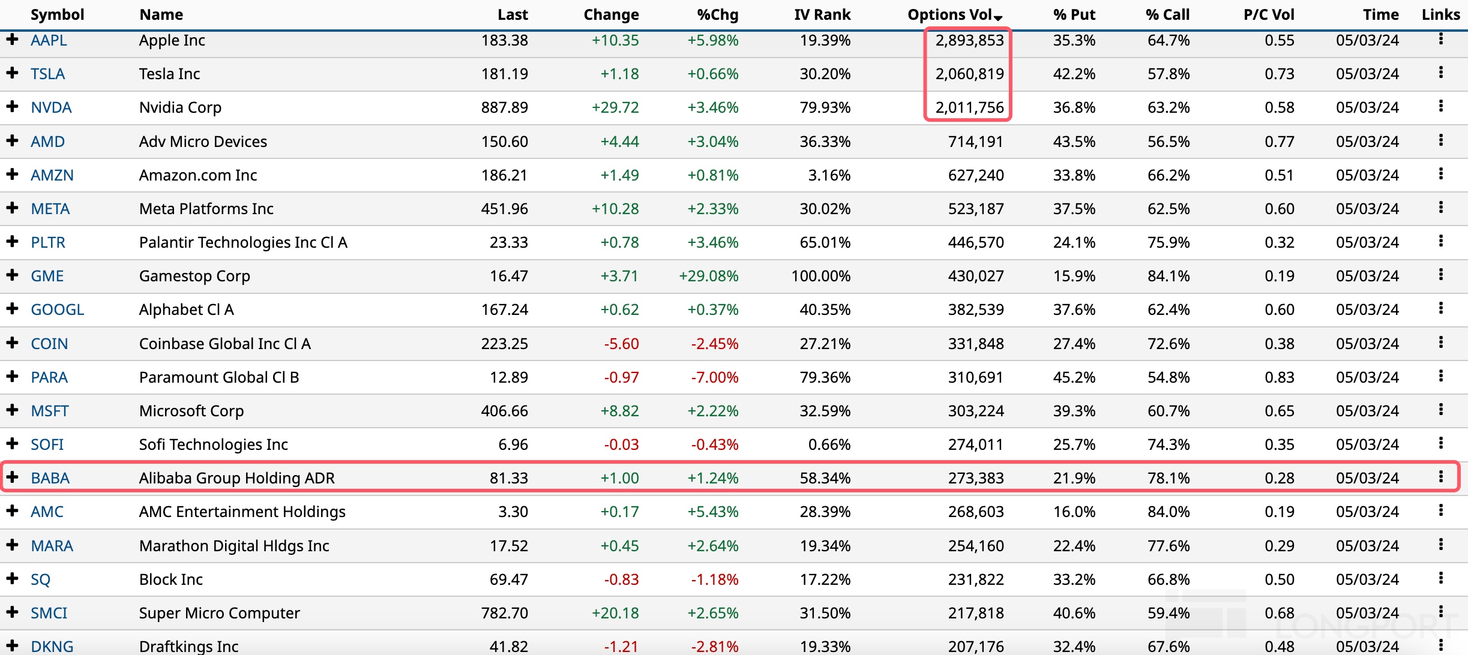Sort table by P/C Vol header
The width and height of the screenshot is (1468, 655).
coord(1268,14)
